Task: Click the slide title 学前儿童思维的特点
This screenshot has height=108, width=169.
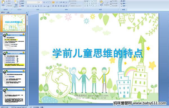Action: tap(98, 53)
